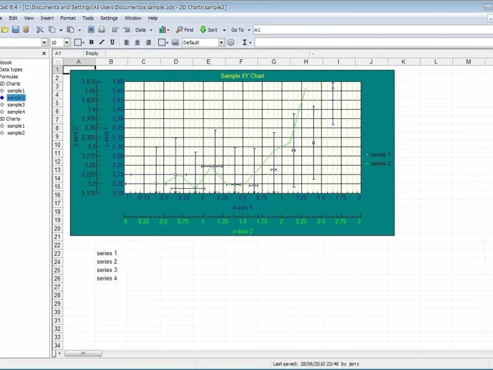Open the Default cell style dropdown
Screen dimensions: 493x370
tap(221, 42)
